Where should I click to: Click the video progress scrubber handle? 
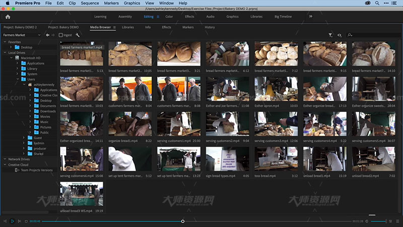coord(183,221)
